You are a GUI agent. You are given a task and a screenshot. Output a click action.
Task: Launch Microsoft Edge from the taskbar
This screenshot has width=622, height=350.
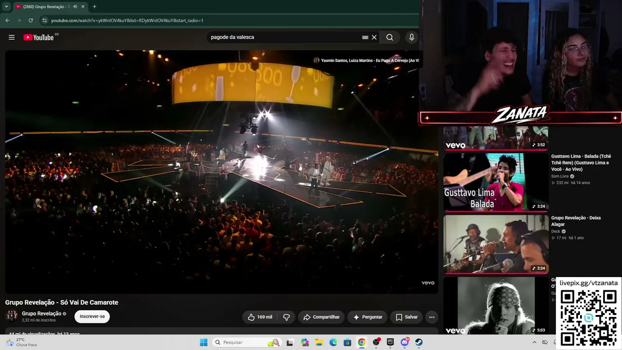click(333, 342)
